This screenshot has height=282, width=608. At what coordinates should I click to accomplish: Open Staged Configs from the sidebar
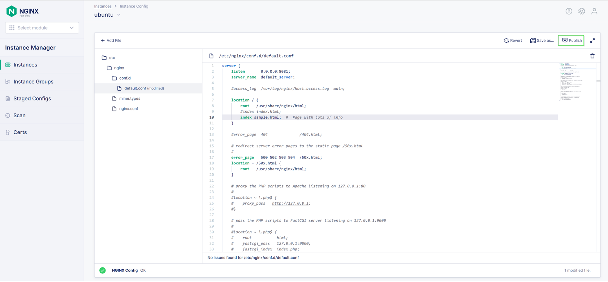tap(42, 98)
